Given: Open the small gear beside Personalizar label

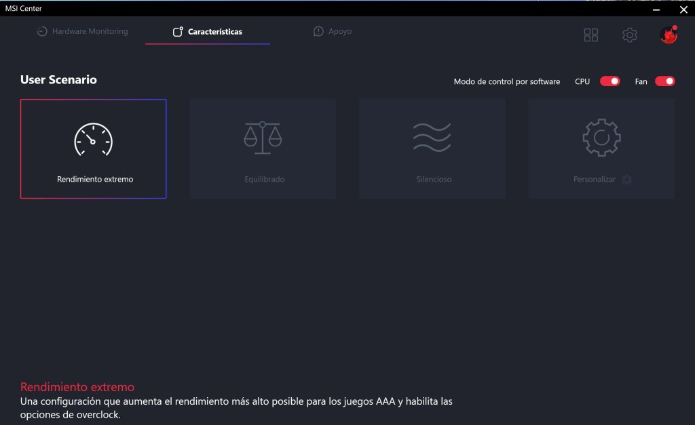Looking at the screenshot, I should 626,180.
